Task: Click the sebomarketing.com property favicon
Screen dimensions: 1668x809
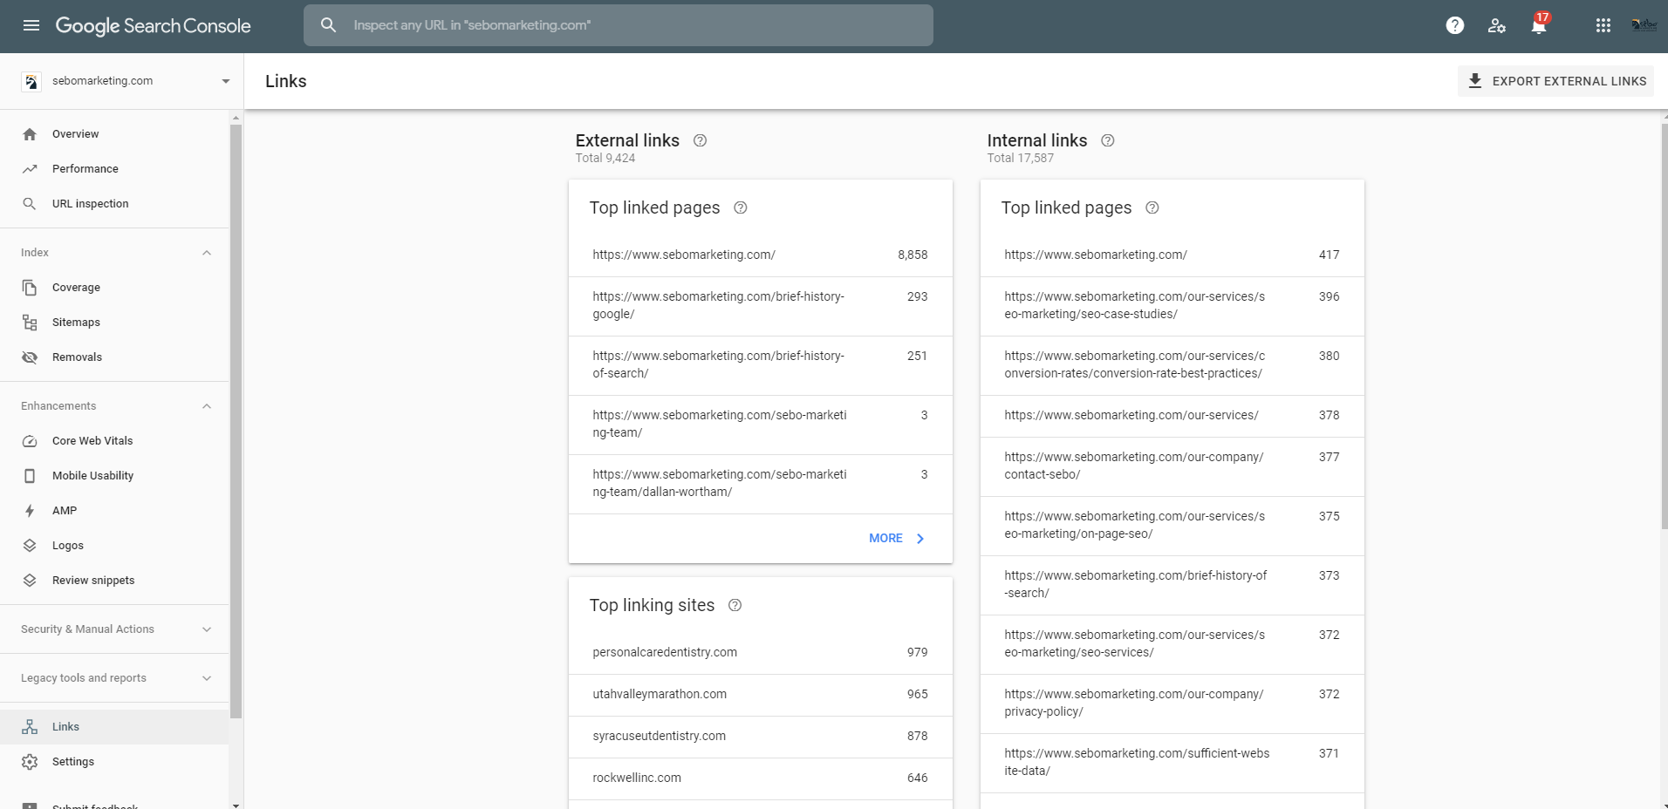Action: pos(31,81)
